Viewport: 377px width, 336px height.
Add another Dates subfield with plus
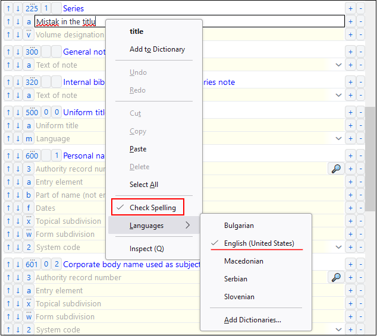[x=350, y=208]
